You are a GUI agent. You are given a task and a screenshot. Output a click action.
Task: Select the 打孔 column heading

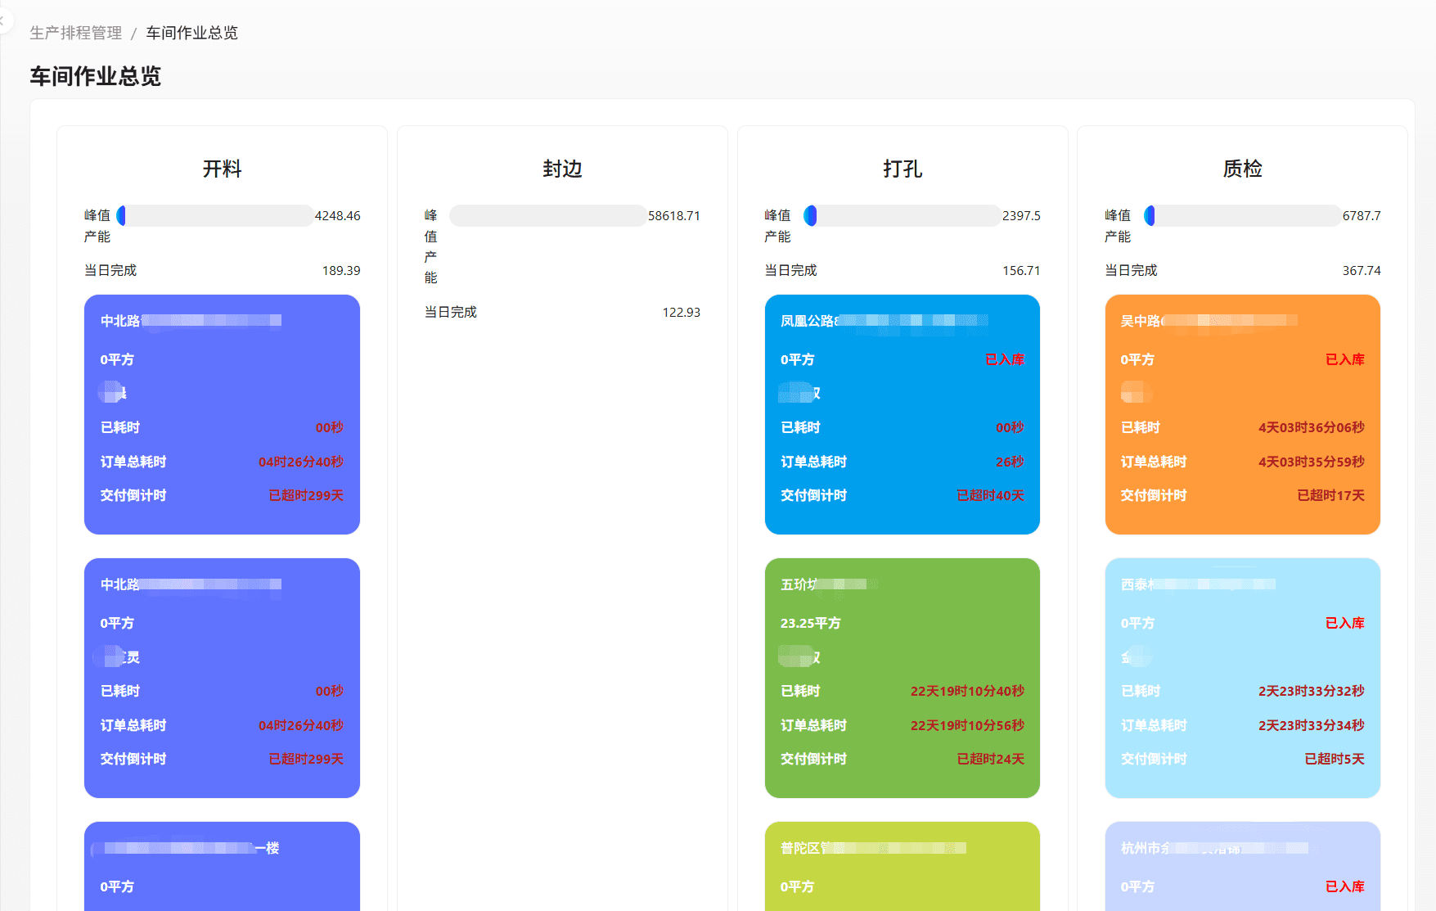tap(903, 169)
